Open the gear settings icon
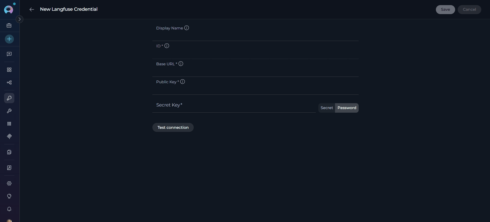Screen dimensions: 490x222 9,183
